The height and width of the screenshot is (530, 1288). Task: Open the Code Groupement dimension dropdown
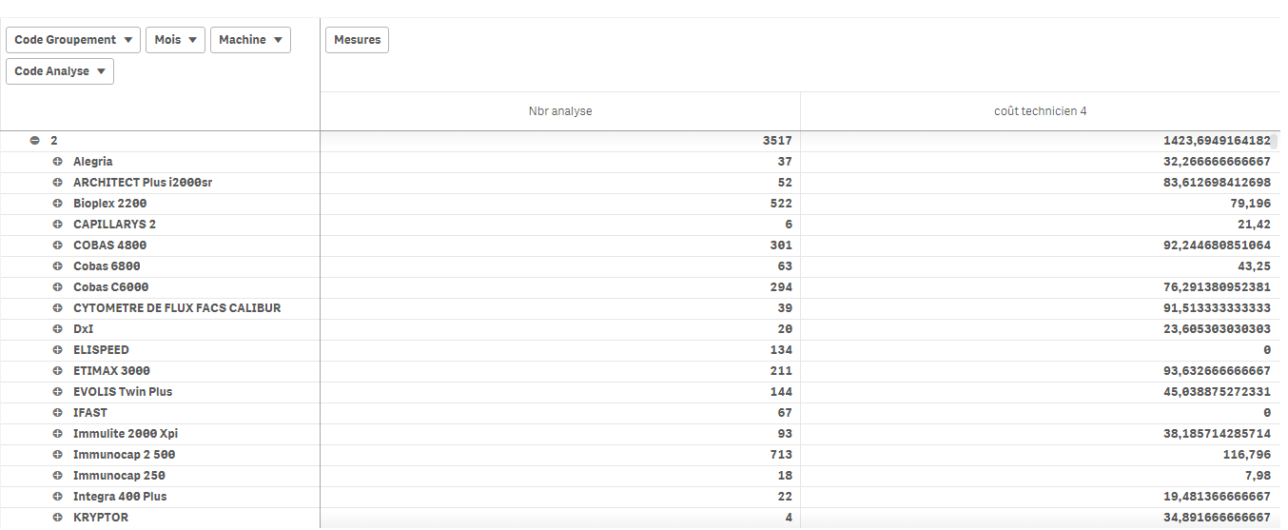[x=73, y=40]
